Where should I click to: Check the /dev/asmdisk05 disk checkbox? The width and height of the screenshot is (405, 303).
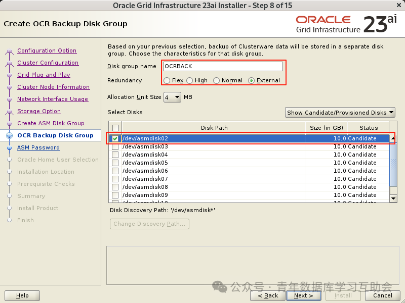[x=115, y=163]
